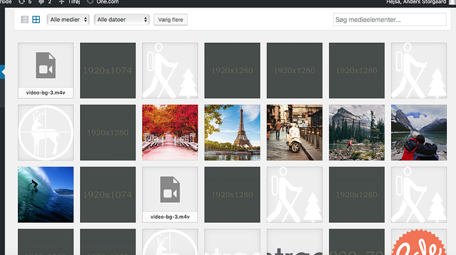The width and height of the screenshot is (456, 255).
Task: Select the orange Sale badge thumbnail
Action: click(x=419, y=242)
